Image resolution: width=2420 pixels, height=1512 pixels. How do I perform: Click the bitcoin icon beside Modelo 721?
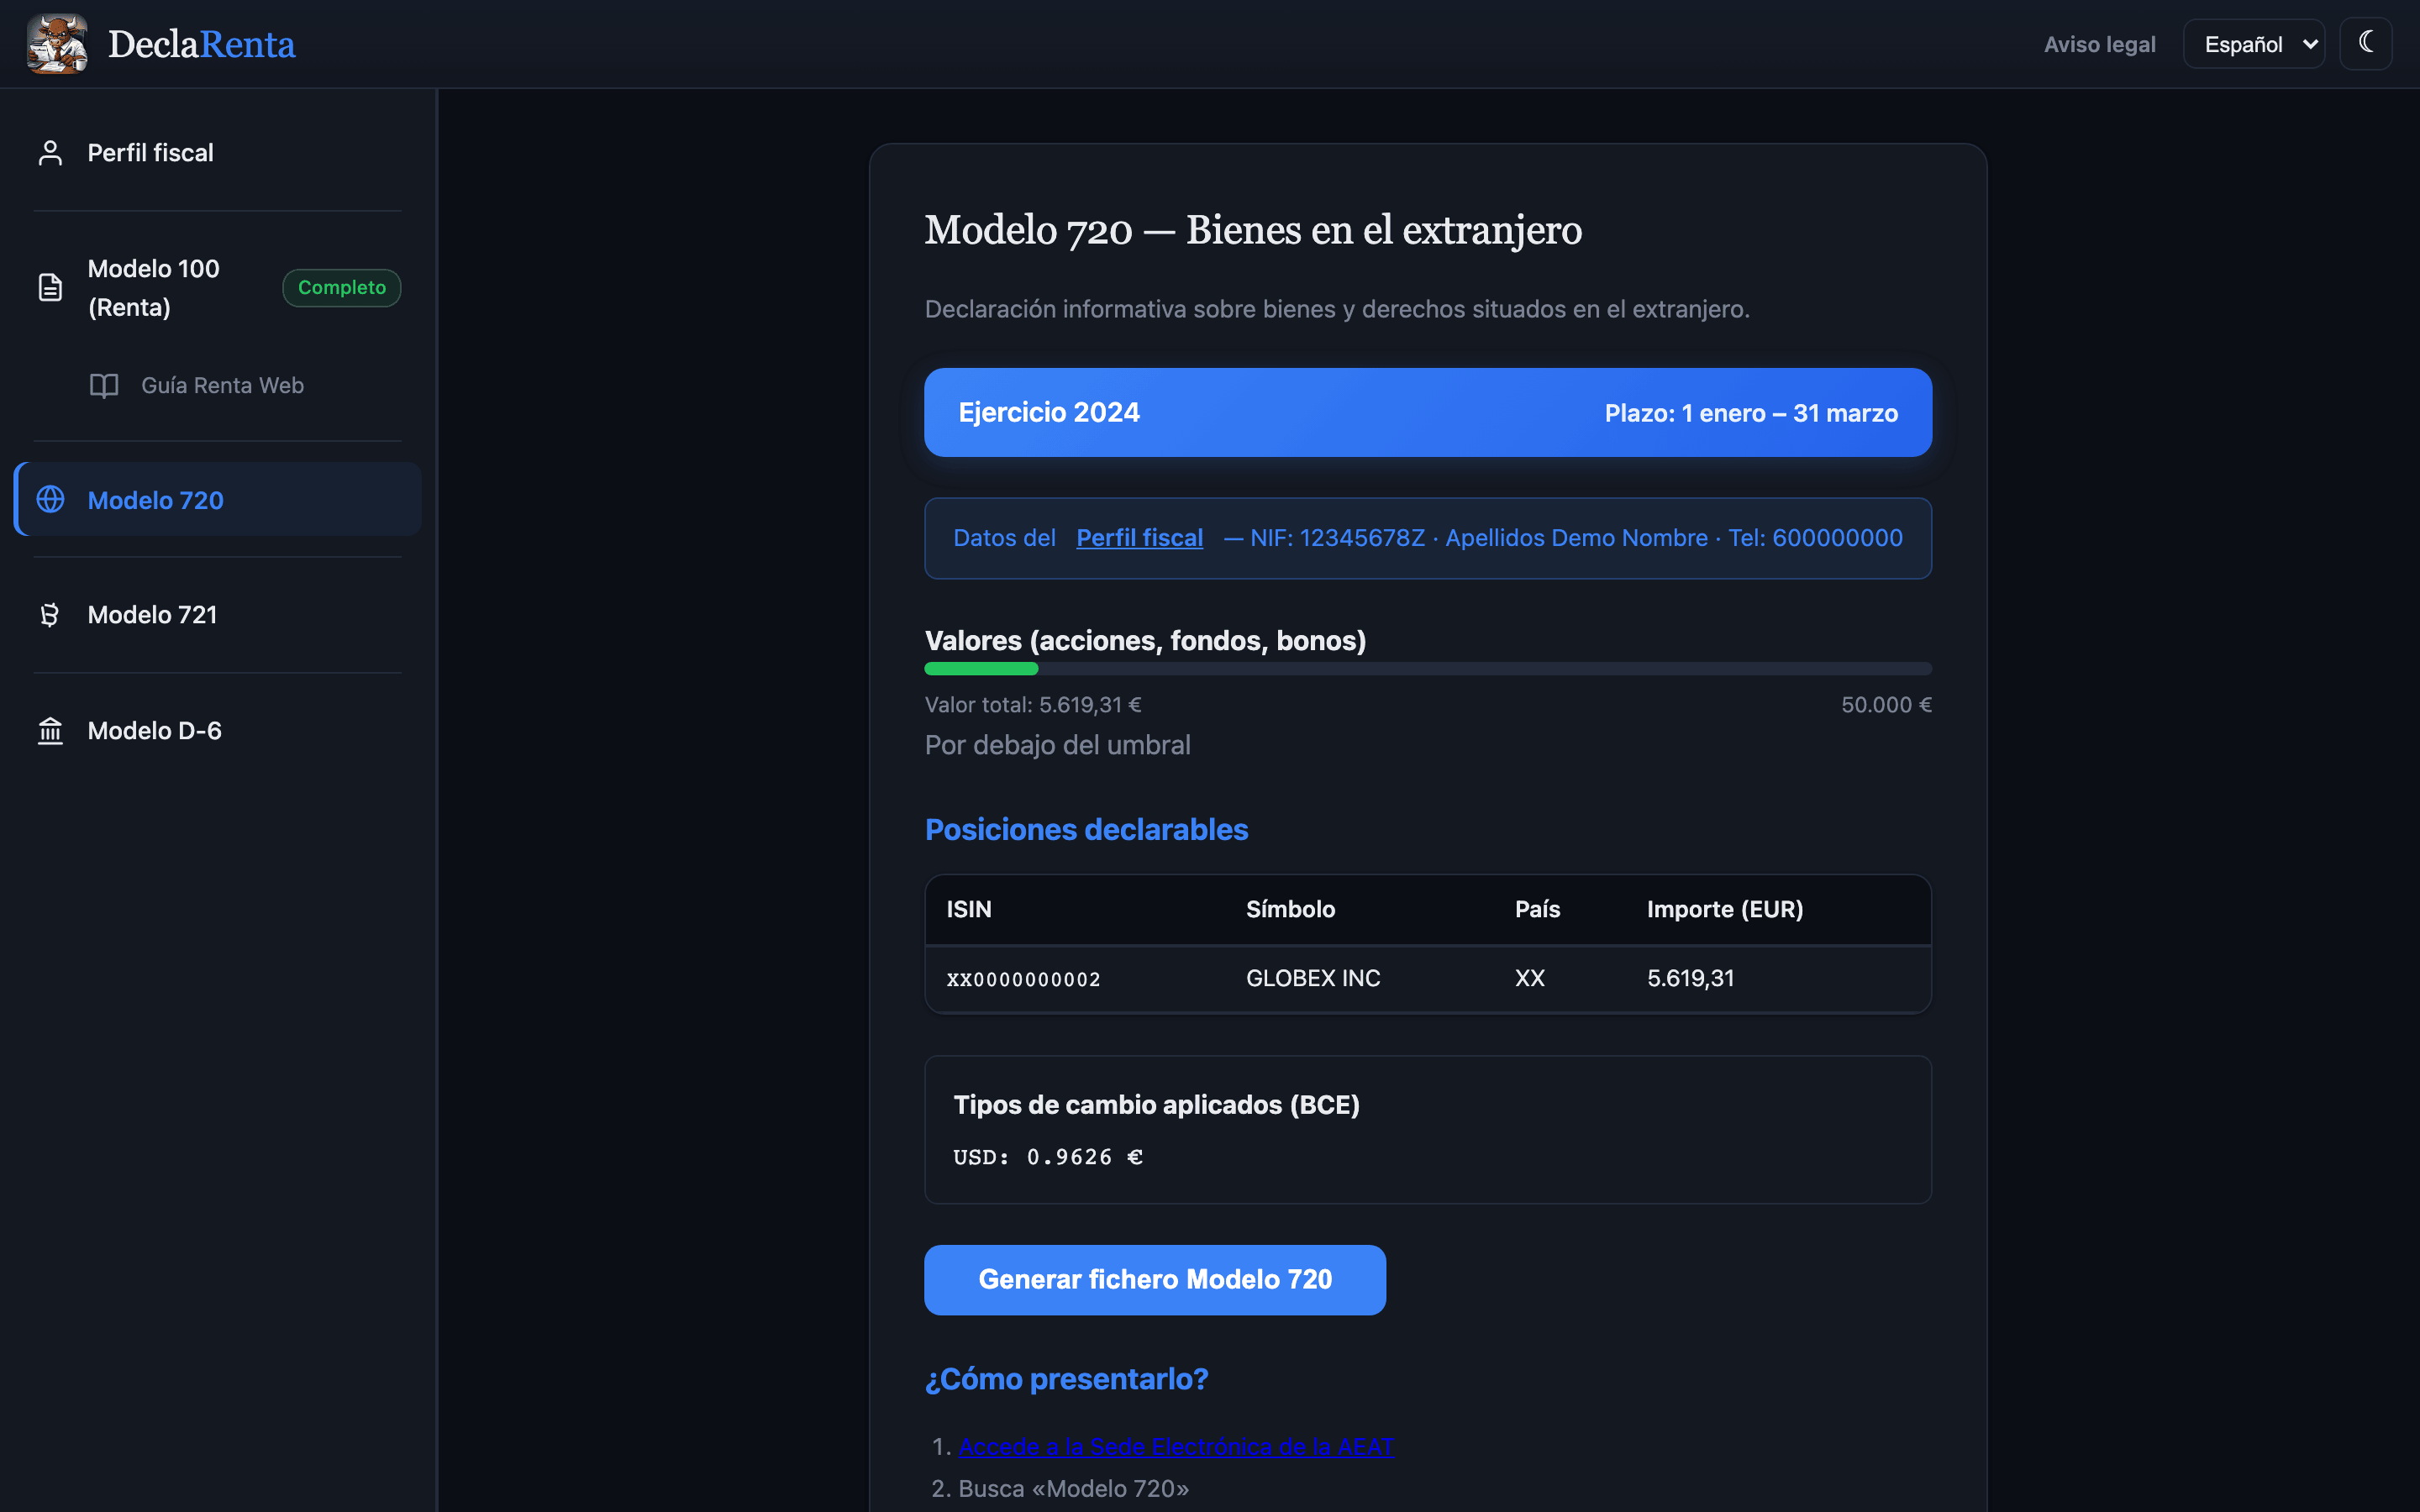50,615
